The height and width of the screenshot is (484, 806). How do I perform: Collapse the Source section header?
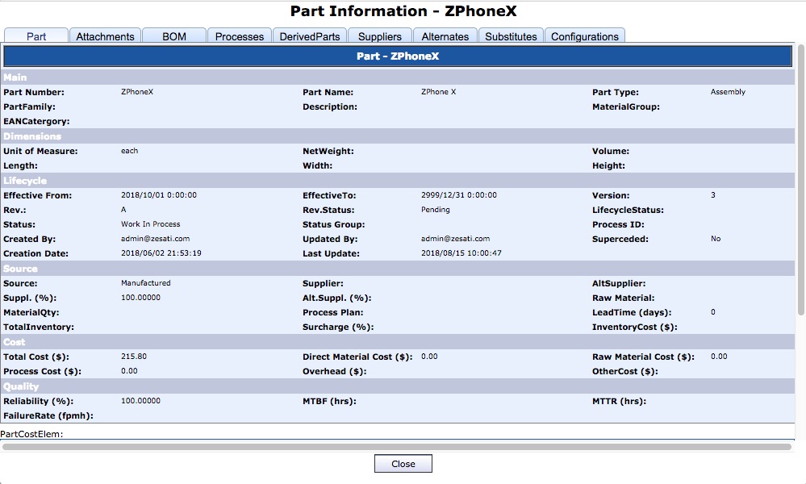(399, 268)
